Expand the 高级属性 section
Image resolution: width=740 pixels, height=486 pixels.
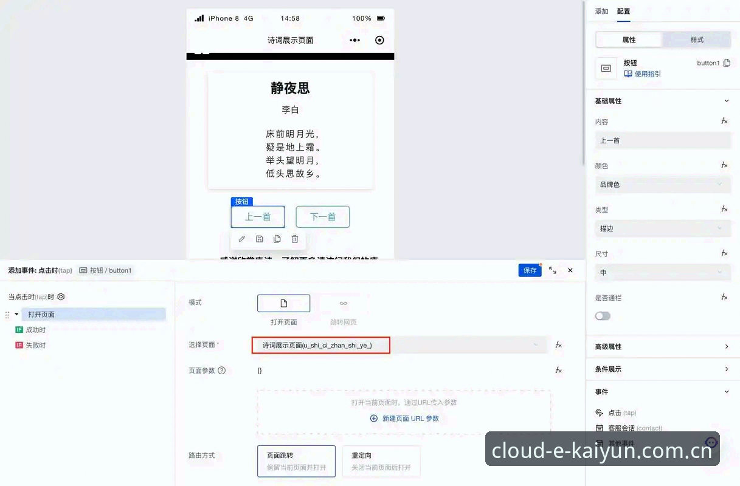(727, 346)
